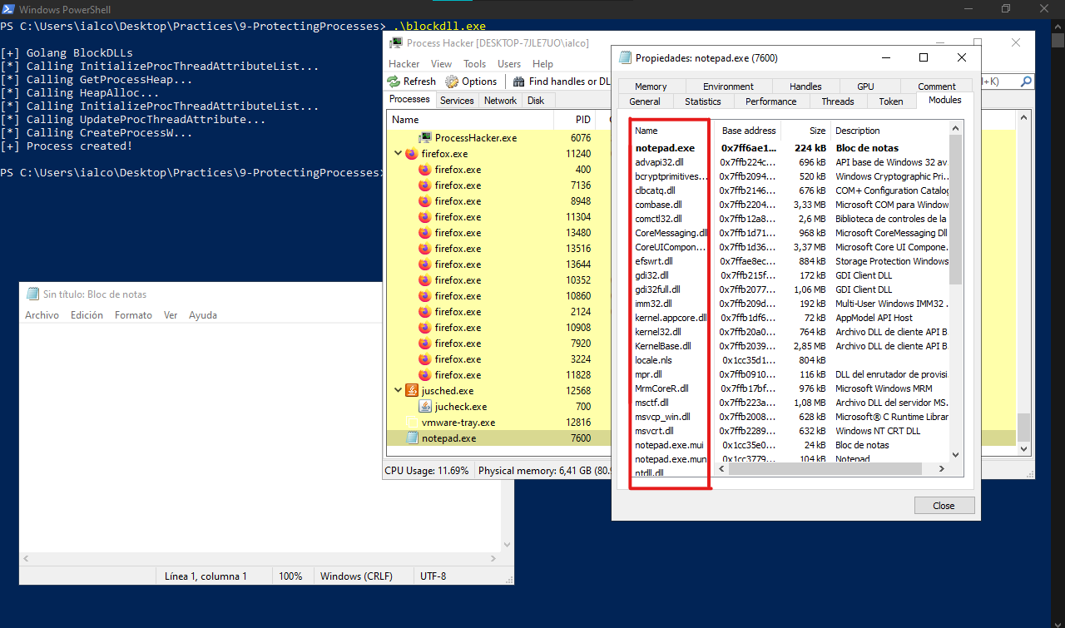Open the Environment tab in properties dialog
Screen dimensions: 1065x628
point(728,87)
